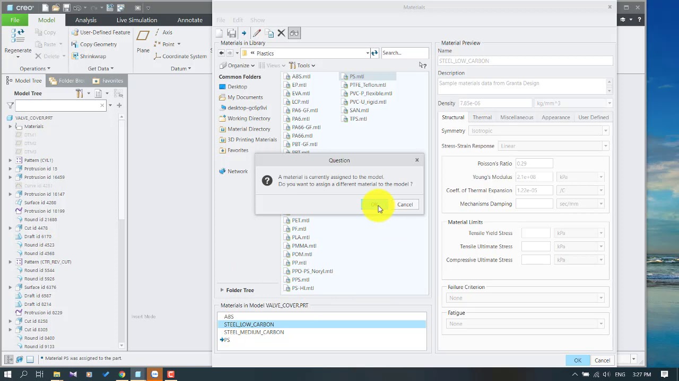Open the Tools dropdown in Materials library
679x381 pixels.
tap(302, 66)
